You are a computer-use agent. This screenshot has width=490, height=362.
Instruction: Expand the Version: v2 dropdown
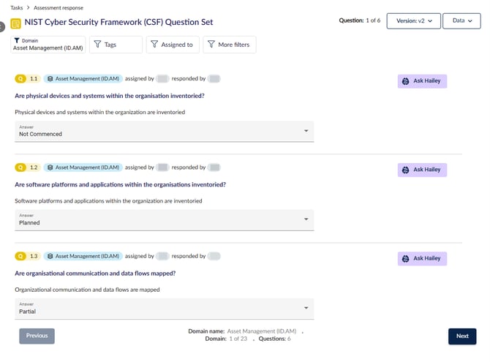(x=414, y=21)
